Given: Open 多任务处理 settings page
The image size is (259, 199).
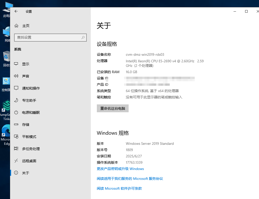Looking at the screenshot, I should click(x=31, y=149).
